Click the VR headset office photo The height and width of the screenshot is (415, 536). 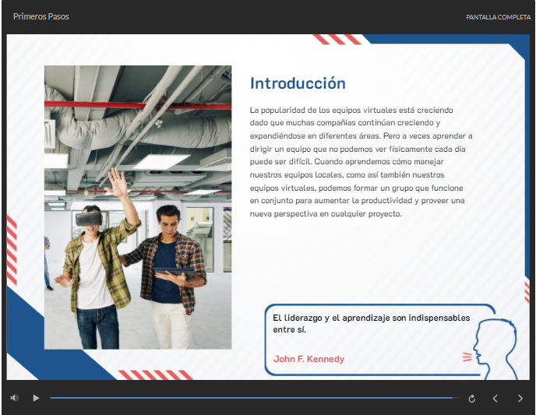pyautogui.click(x=138, y=207)
